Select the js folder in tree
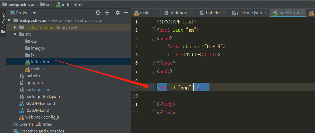This screenshot has height=133, width=315. [30, 55]
